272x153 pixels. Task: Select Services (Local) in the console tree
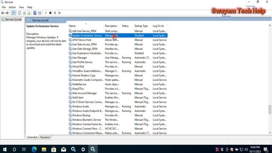13,20
